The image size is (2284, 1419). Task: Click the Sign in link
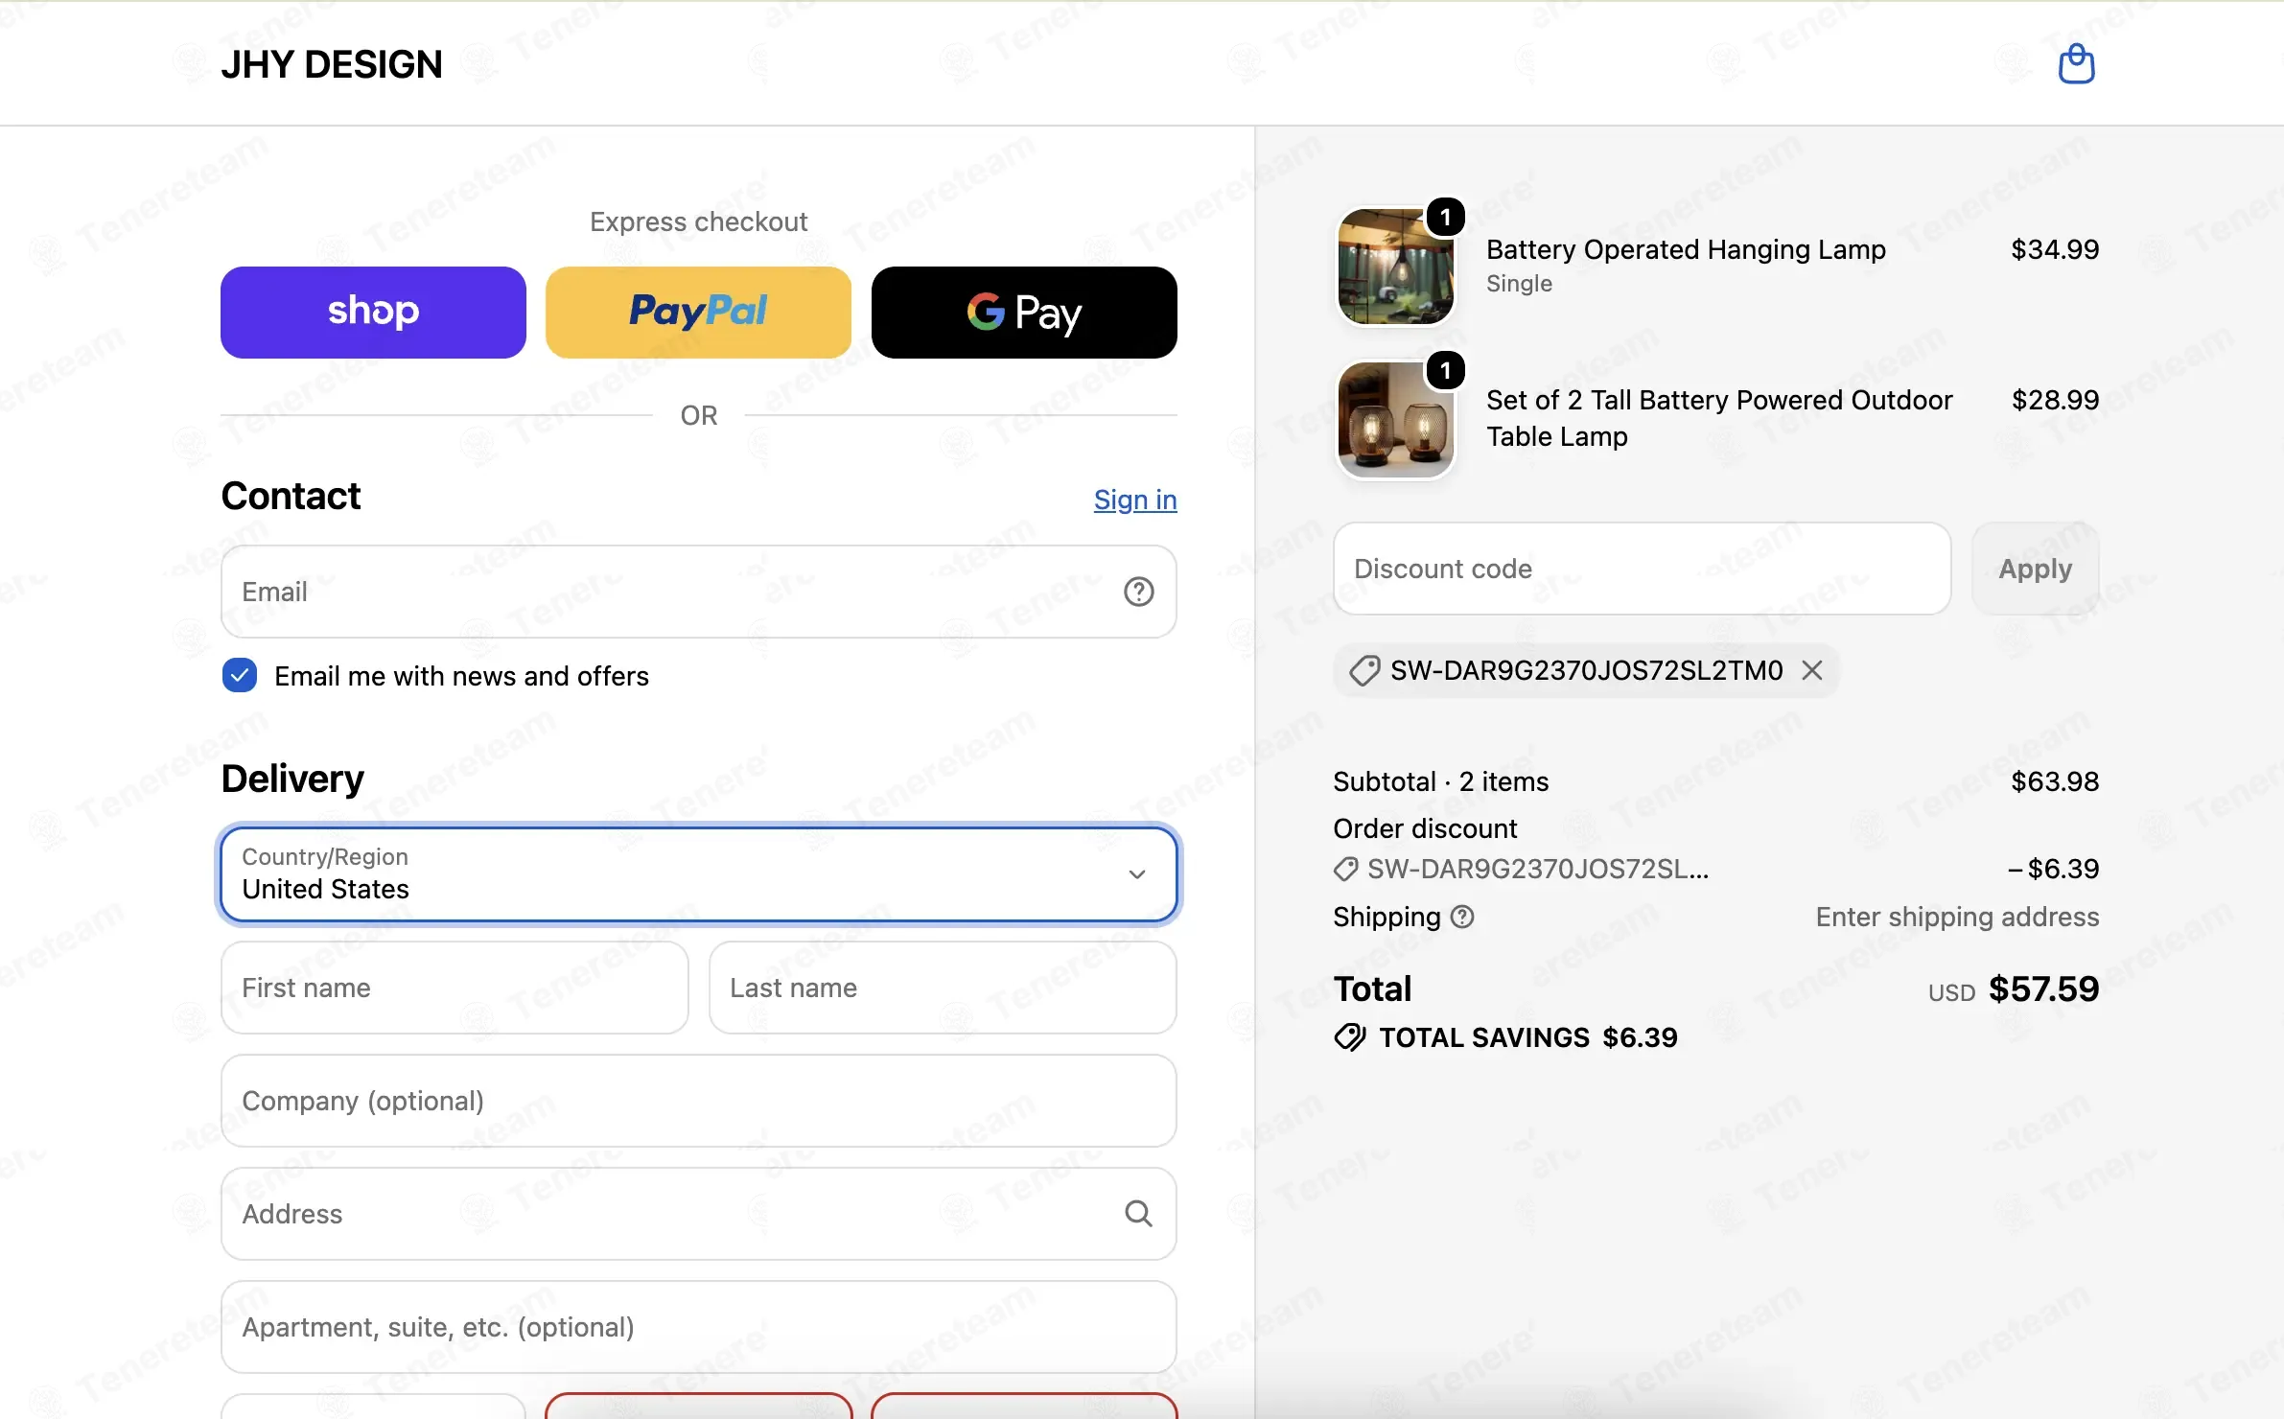tap(1135, 500)
